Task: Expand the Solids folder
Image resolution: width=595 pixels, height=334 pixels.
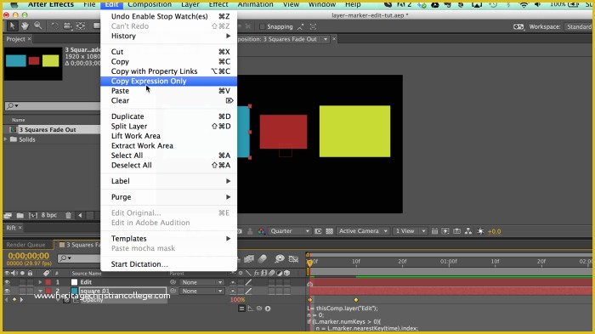Action: [x=6, y=139]
